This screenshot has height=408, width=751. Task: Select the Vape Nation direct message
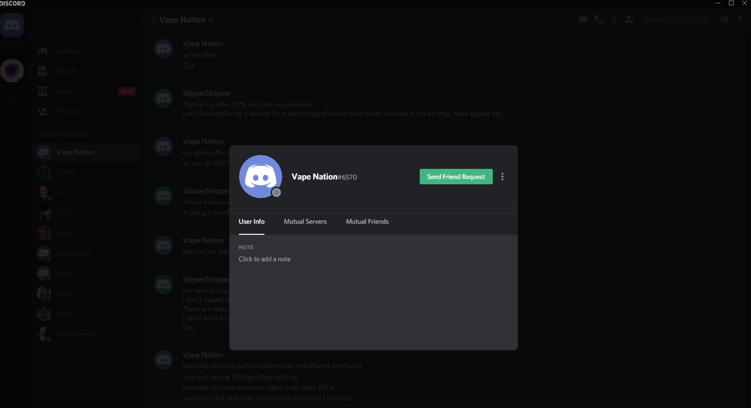(x=87, y=152)
